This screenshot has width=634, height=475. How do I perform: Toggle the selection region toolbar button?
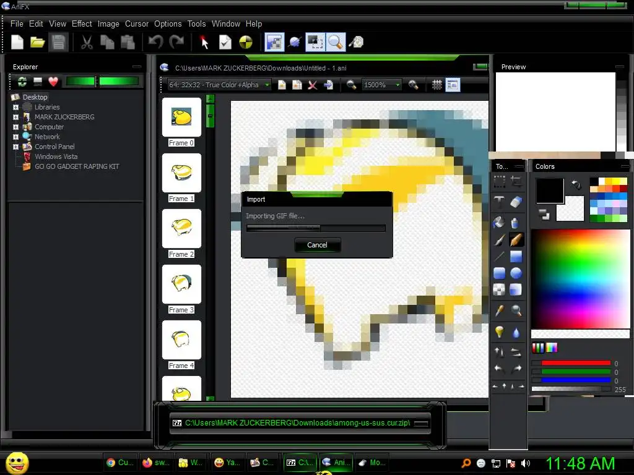(315, 42)
